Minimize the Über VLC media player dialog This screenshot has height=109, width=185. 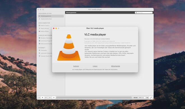click(56, 28)
